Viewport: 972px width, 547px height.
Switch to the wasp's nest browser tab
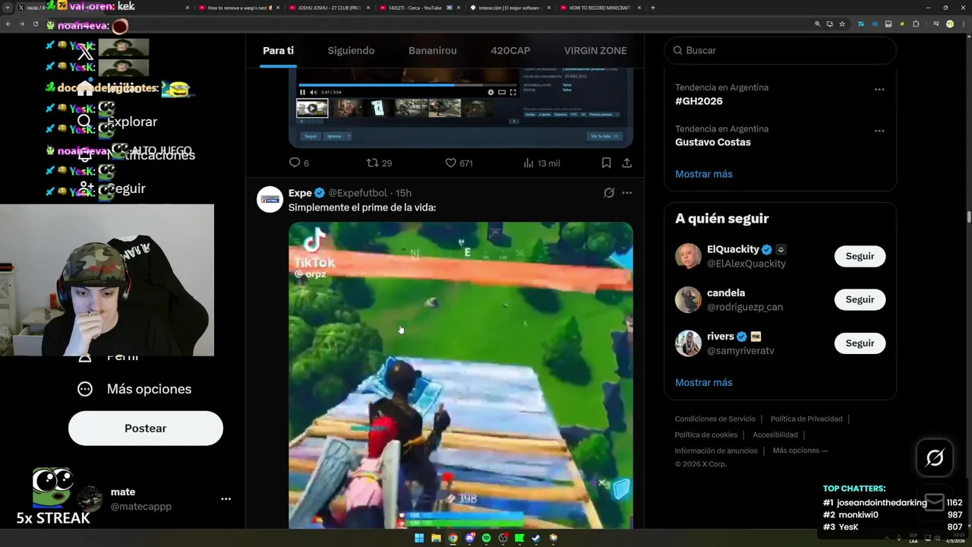pyautogui.click(x=238, y=8)
